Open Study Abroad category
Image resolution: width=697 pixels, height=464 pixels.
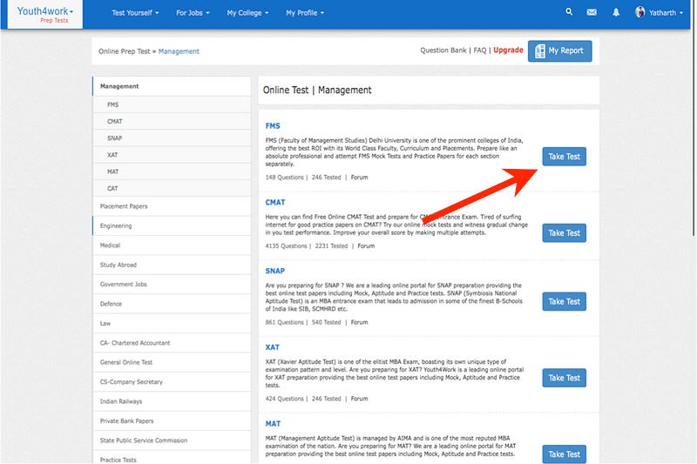click(172, 265)
